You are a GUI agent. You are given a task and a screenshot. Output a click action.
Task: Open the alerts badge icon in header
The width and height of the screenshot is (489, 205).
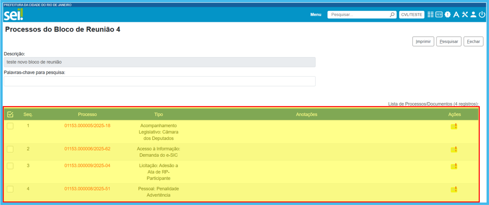(x=447, y=14)
